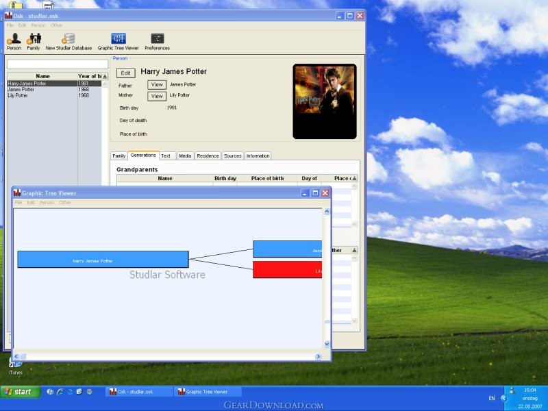Open File menu in main Osk window

pyautogui.click(x=10, y=25)
